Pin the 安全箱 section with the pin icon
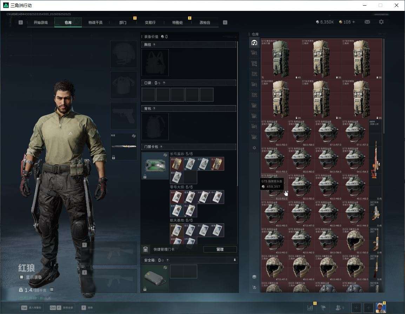The width and height of the screenshot is (405, 314). pos(234,260)
